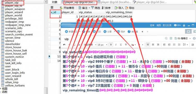
Task: Click the table icon beside user_reward
Action: [3, 76]
